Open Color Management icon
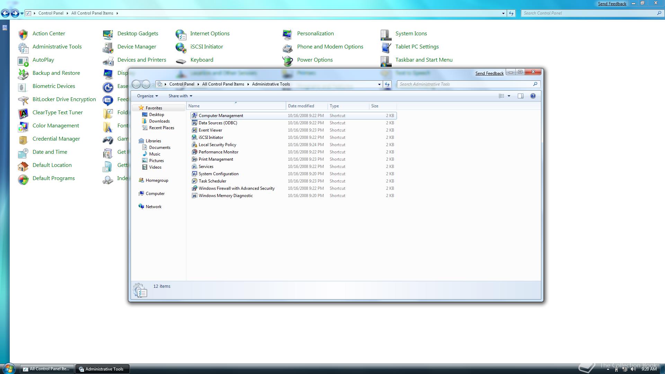 [x=23, y=126]
